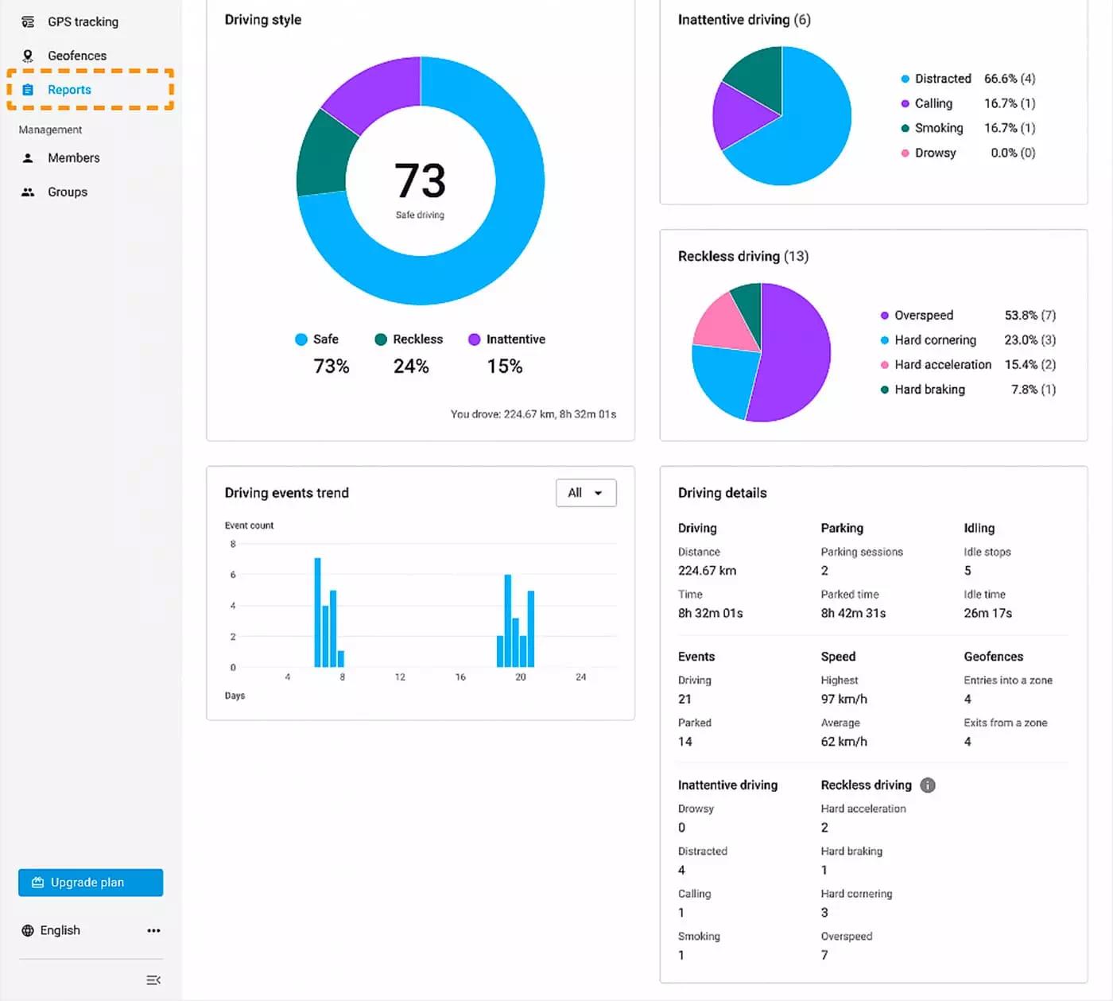The image size is (1113, 1001).
Task: Click the '97 km/h' highest speed value
Action: pos(843,699)
